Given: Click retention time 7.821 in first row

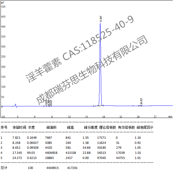Looking at the screenshot, I should click(17, 138).
